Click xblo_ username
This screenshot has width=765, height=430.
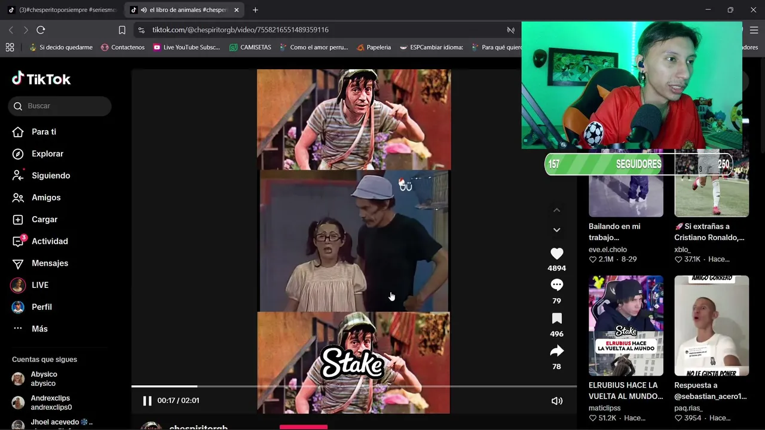pyautogui.click(x=683, y=250)
